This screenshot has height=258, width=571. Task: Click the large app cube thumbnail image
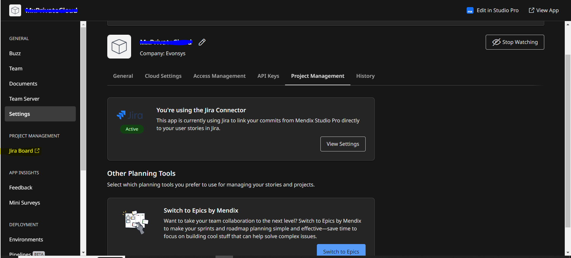point(119,47)
